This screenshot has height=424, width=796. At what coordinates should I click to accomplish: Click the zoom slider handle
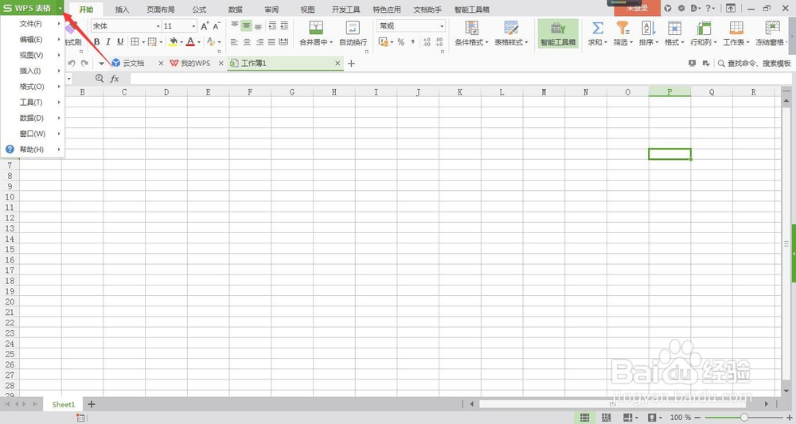tap(744, 418)
